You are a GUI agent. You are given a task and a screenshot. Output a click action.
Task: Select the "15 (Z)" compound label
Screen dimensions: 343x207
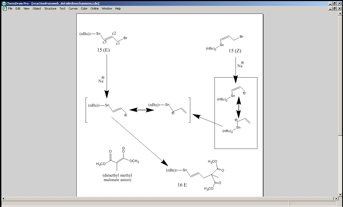point(235,51)
